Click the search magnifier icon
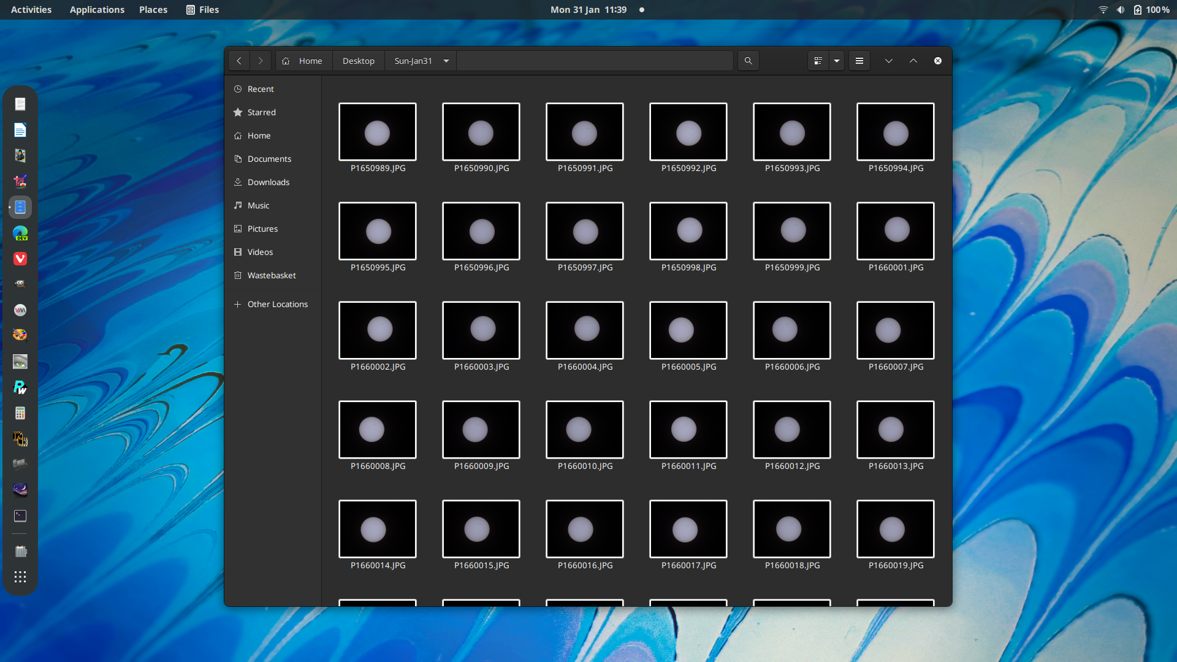The image size is (1177, 662). point(748,61)
